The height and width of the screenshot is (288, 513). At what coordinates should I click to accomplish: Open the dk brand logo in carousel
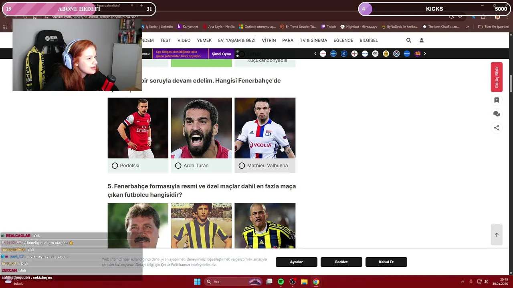click(x=375, y=54)
